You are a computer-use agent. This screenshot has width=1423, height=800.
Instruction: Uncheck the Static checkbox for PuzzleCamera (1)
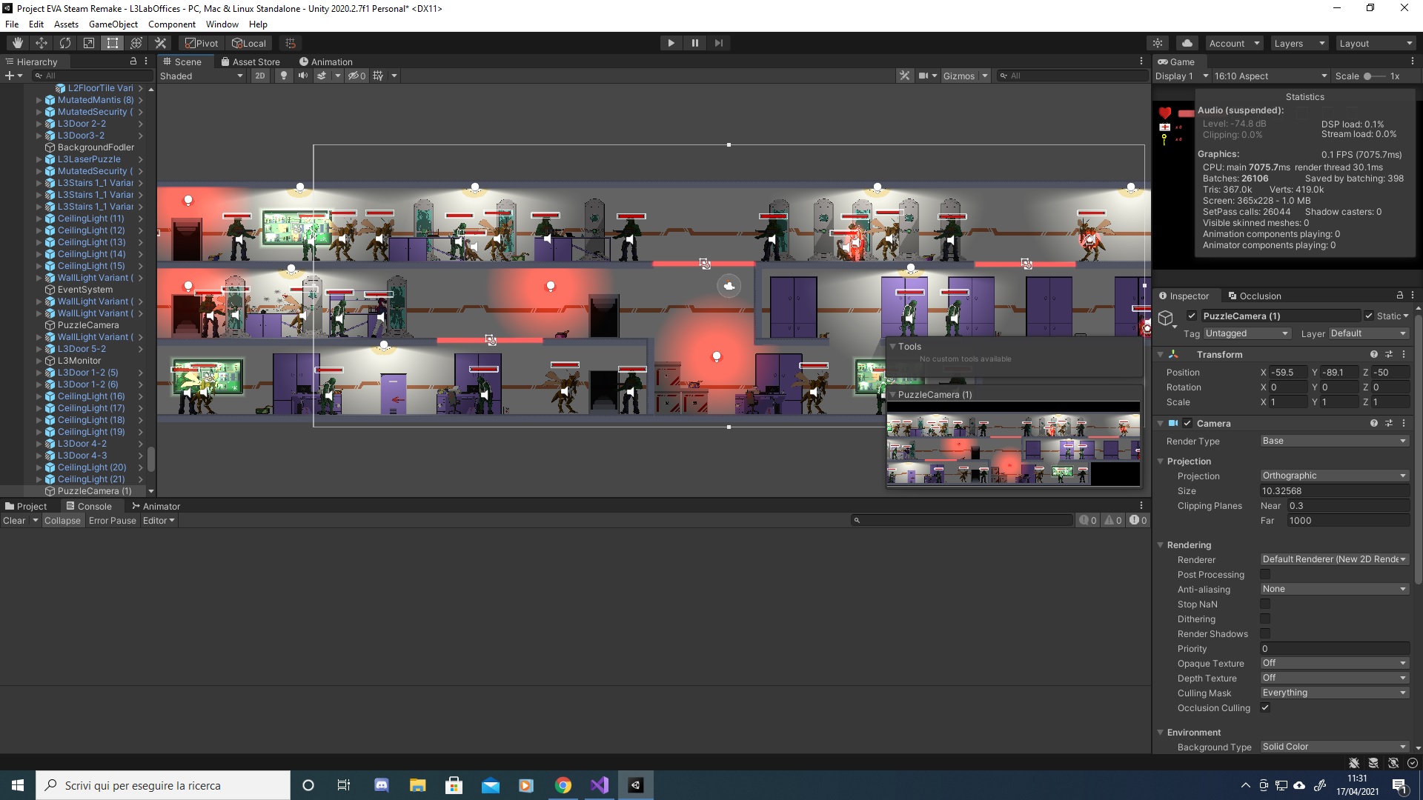tap(1370, 316)
